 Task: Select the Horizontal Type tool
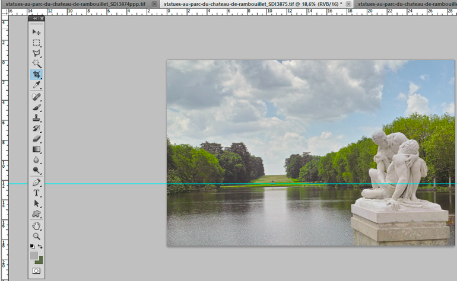coord(36,193)
